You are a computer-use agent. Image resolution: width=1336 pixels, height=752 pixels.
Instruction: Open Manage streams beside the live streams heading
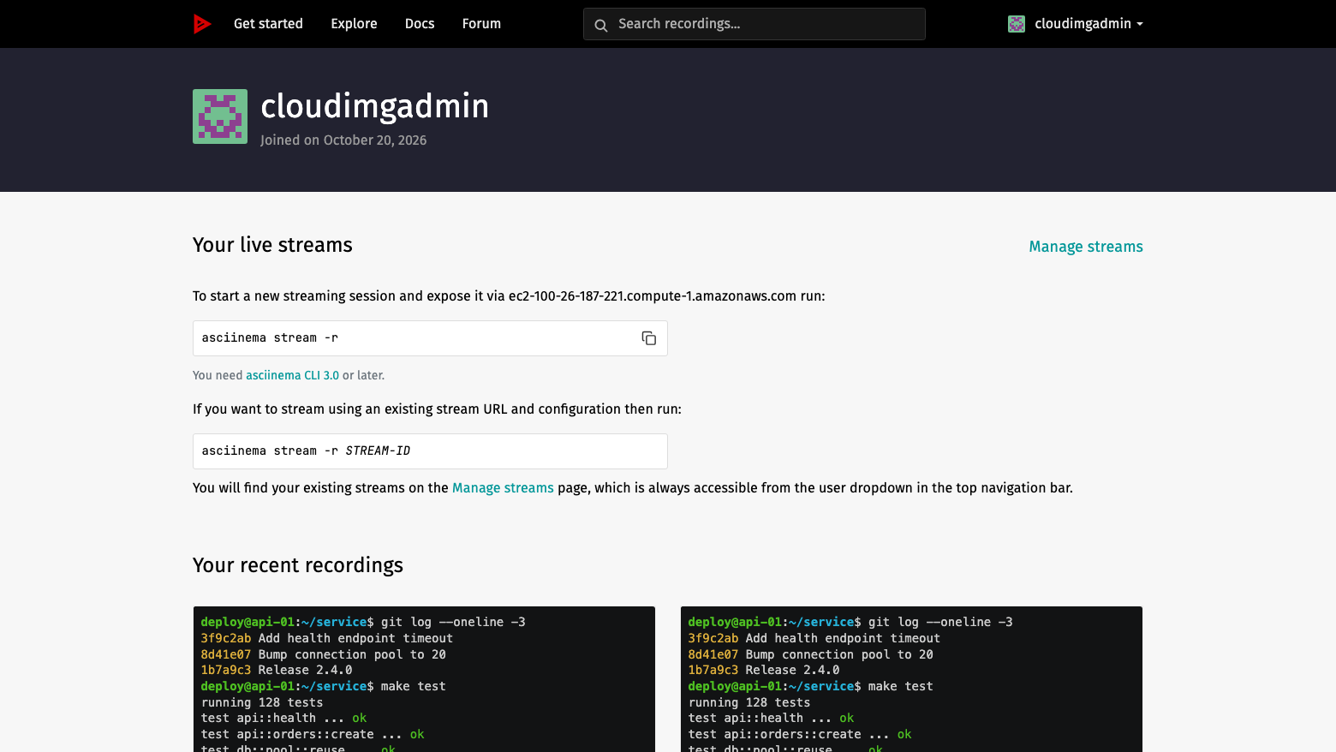(x=1086, y=247)
